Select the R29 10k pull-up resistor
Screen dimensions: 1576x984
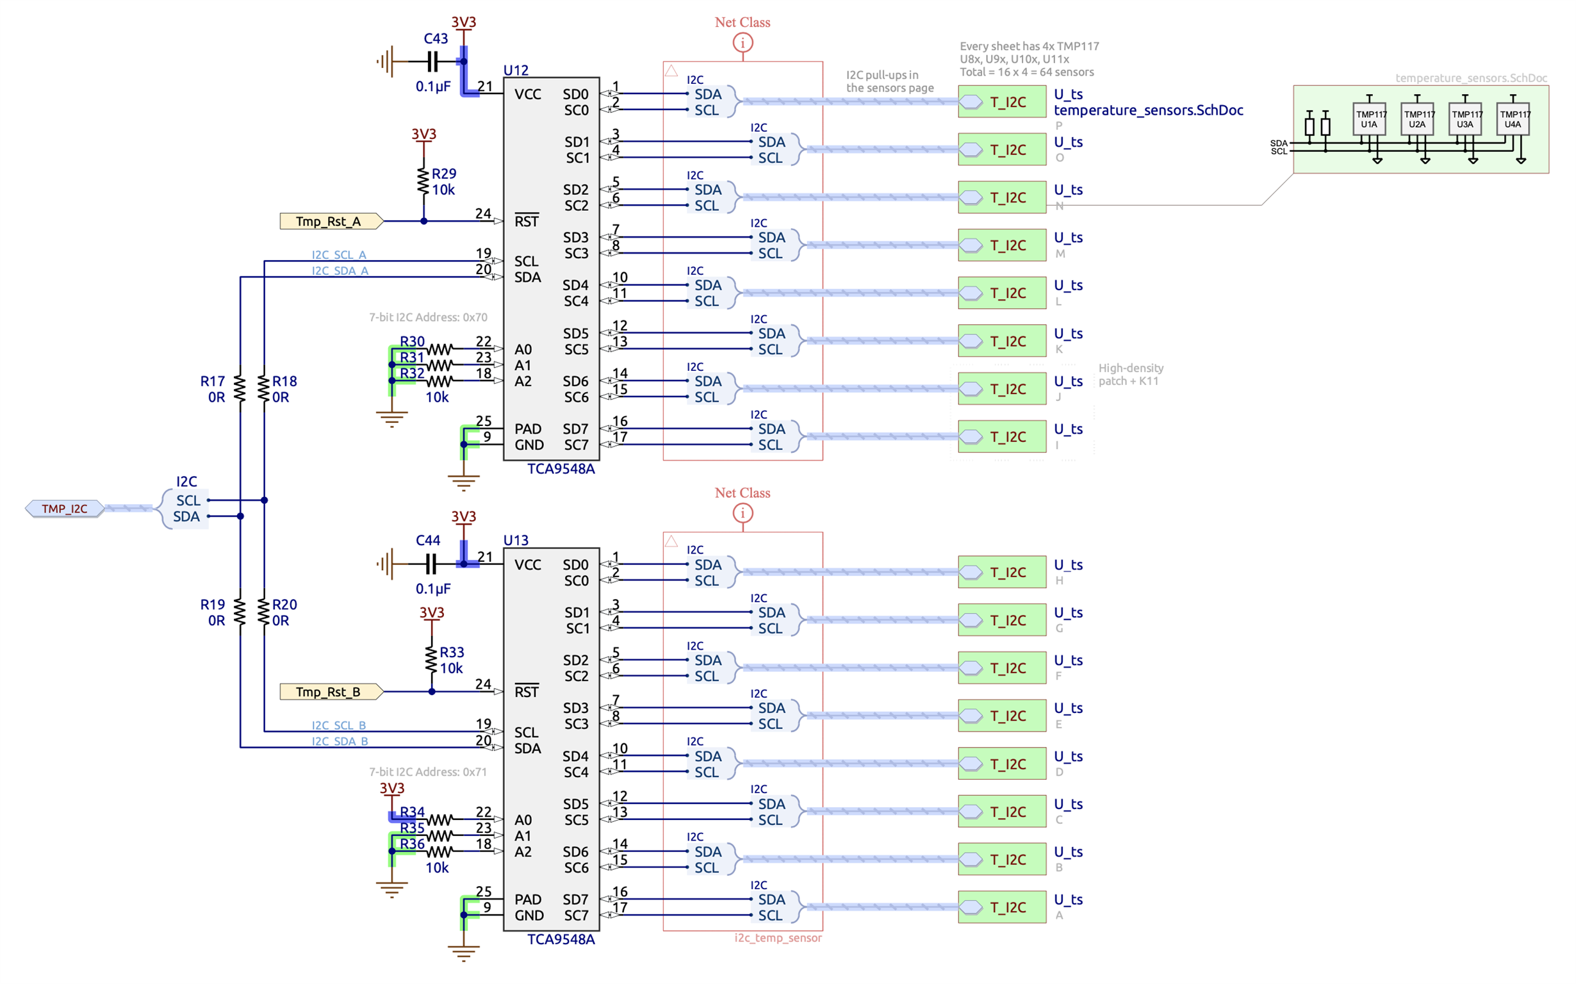pos(423,181)
